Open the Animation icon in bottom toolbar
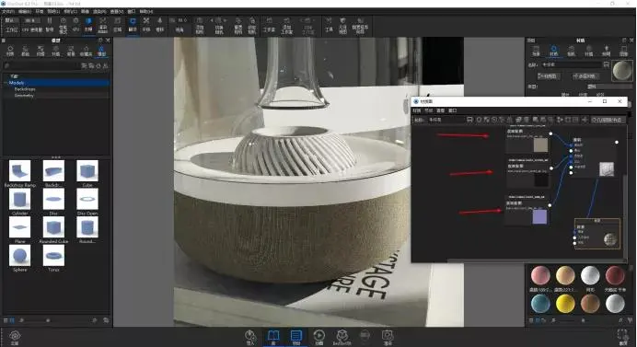 [318, 337]
